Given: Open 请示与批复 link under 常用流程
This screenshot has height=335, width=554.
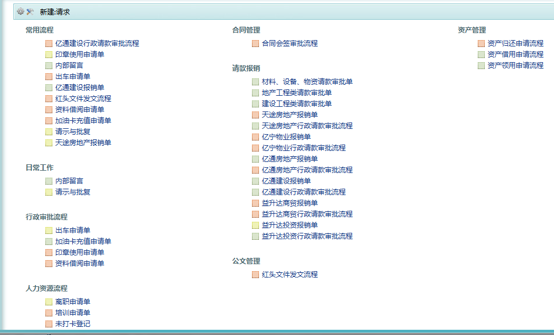Looking at the screenshot, I should coord(73,132).
